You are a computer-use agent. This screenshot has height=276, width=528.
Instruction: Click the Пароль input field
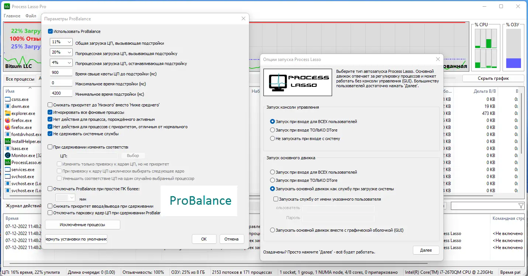point(338,218)
